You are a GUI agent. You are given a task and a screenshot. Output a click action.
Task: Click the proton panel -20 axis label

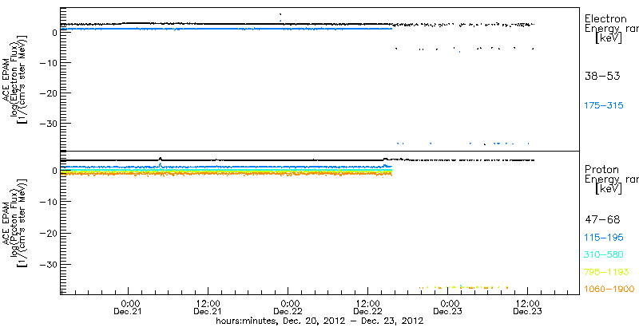[x=48, y=233]
